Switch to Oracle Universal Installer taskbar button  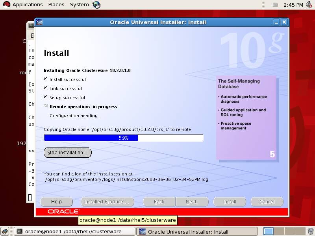click(x=197, y=232)
